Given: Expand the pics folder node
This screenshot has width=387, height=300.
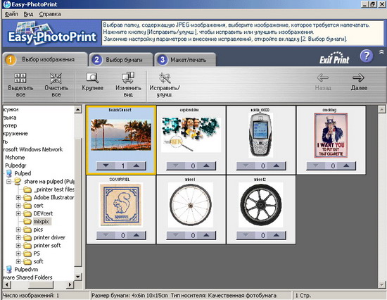Looking at the screenshot, I should pyautogui.click(x=18, y=230).
